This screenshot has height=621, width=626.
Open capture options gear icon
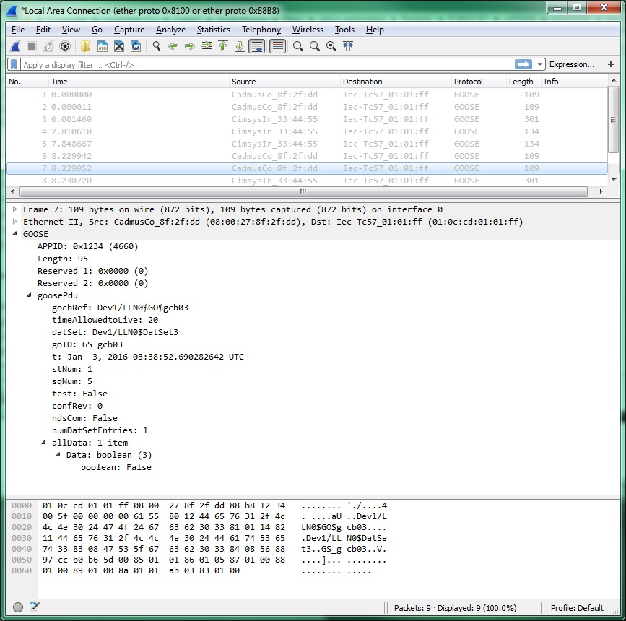65,46
